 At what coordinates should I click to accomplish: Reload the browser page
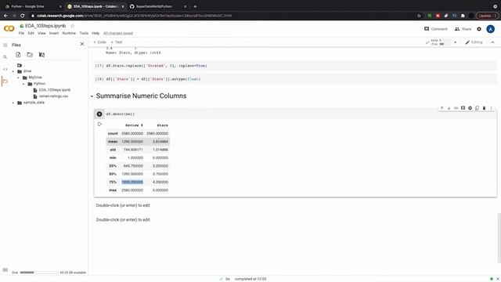[x=23, y=16]
